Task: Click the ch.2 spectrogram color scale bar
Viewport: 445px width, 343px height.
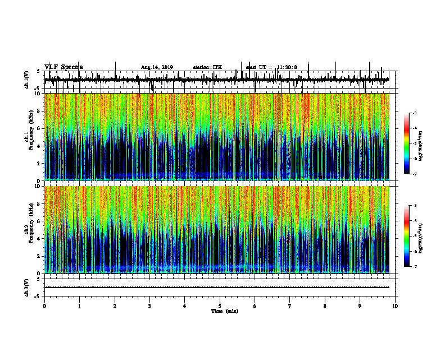Action: point(407,236)
